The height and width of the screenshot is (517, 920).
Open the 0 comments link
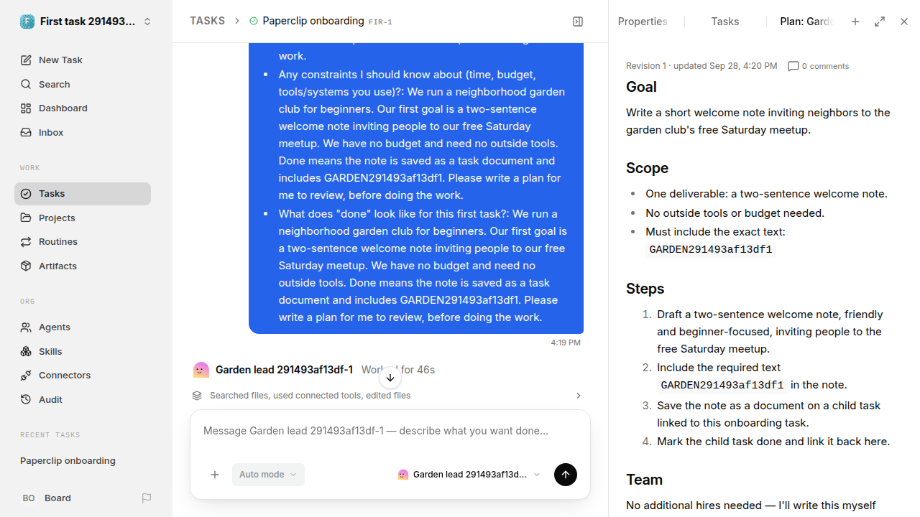pyautogui.click(x=819, y=66)
